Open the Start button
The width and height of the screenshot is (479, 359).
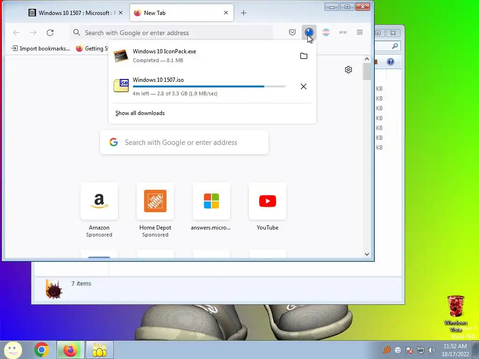[13, 350]
